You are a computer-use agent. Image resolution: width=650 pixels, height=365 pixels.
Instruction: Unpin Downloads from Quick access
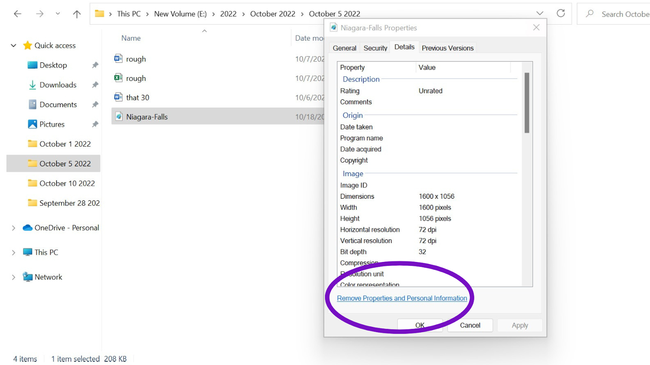pos(95,85)
